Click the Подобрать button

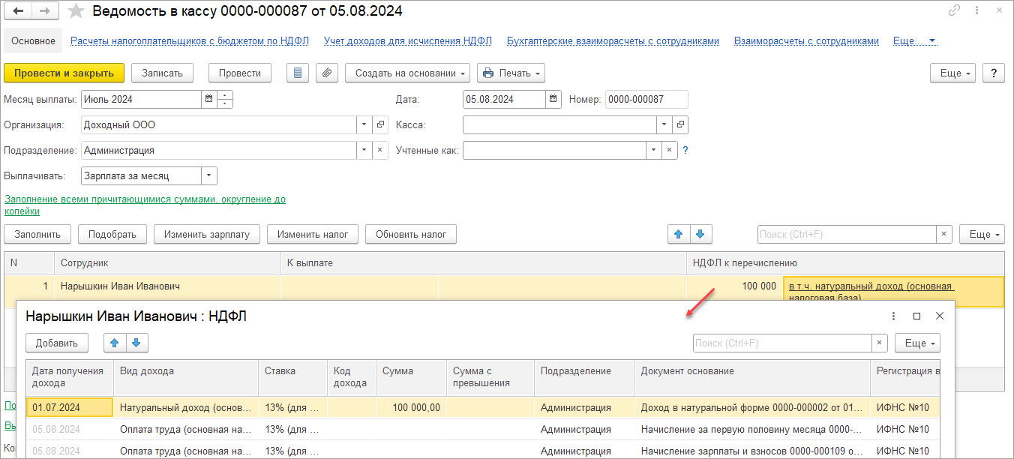[112, 234]
